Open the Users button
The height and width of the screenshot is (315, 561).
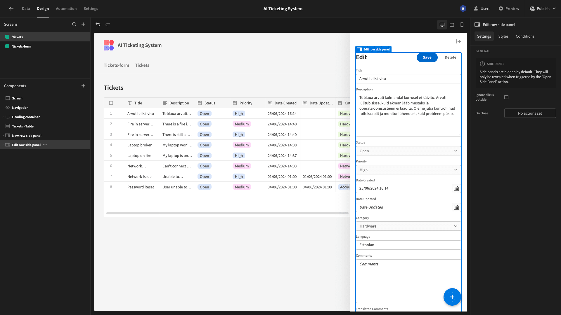[482, 9]
